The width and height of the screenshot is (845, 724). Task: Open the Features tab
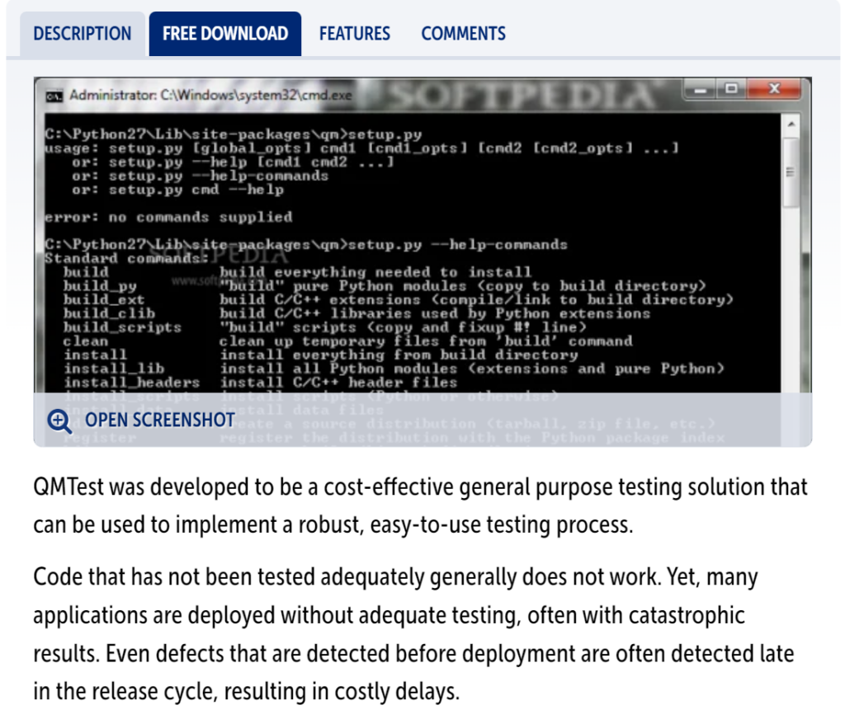click(x=354, y=34)
